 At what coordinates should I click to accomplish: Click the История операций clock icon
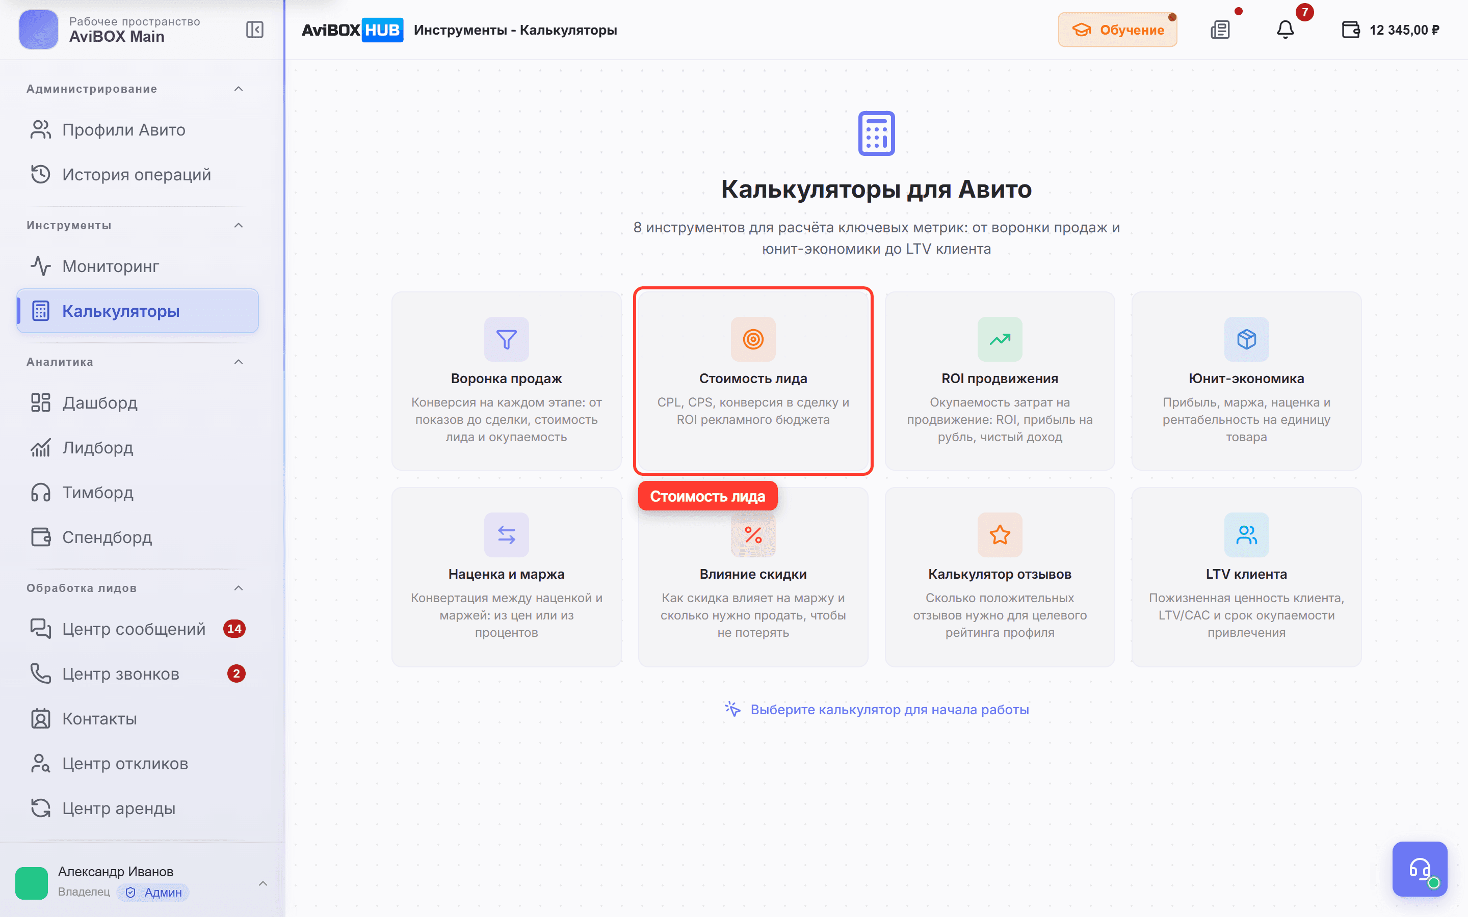coord(41,175)
